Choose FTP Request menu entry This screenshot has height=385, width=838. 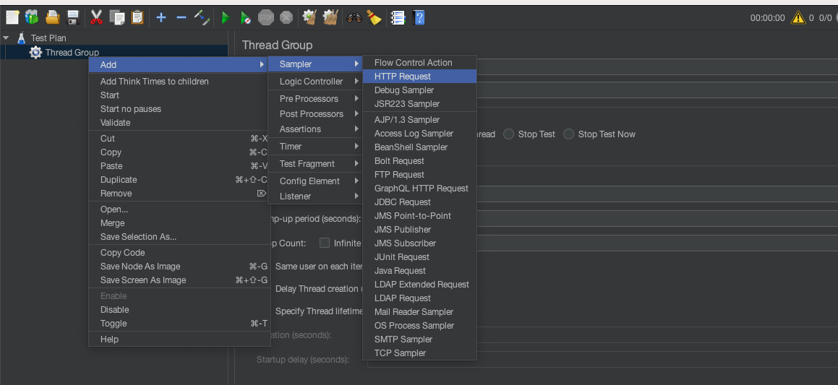pos(419,175)
